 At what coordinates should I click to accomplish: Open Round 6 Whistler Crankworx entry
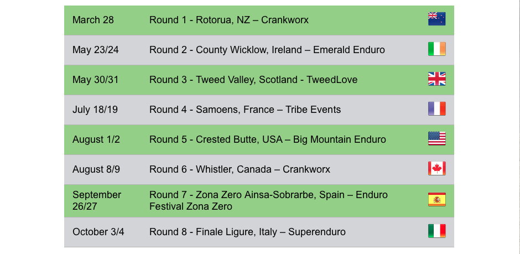(x=240, y=169)
